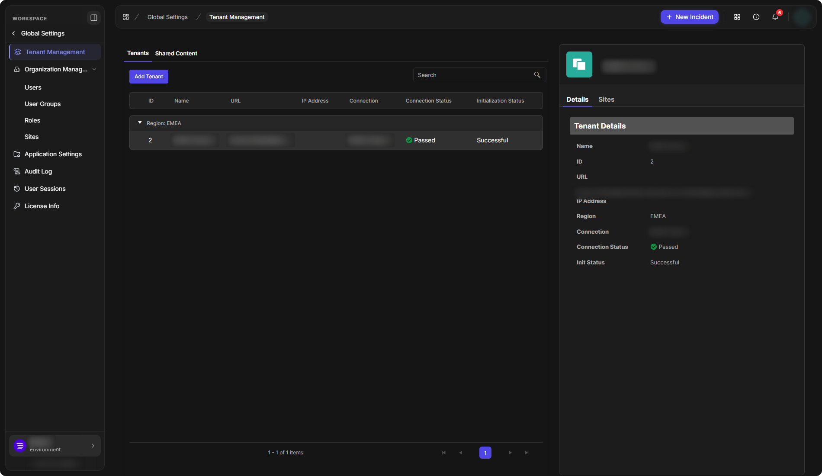Switch to the Tenants tab
Image resolution: width=822 pixels, height=476 pixels.
(138, 53)
